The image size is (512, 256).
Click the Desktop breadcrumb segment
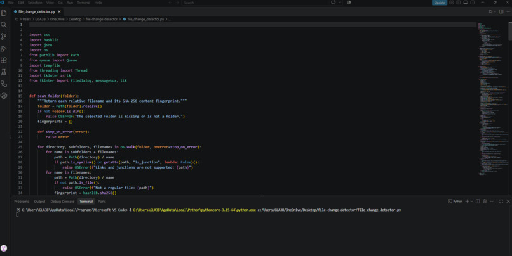(75, 19)
